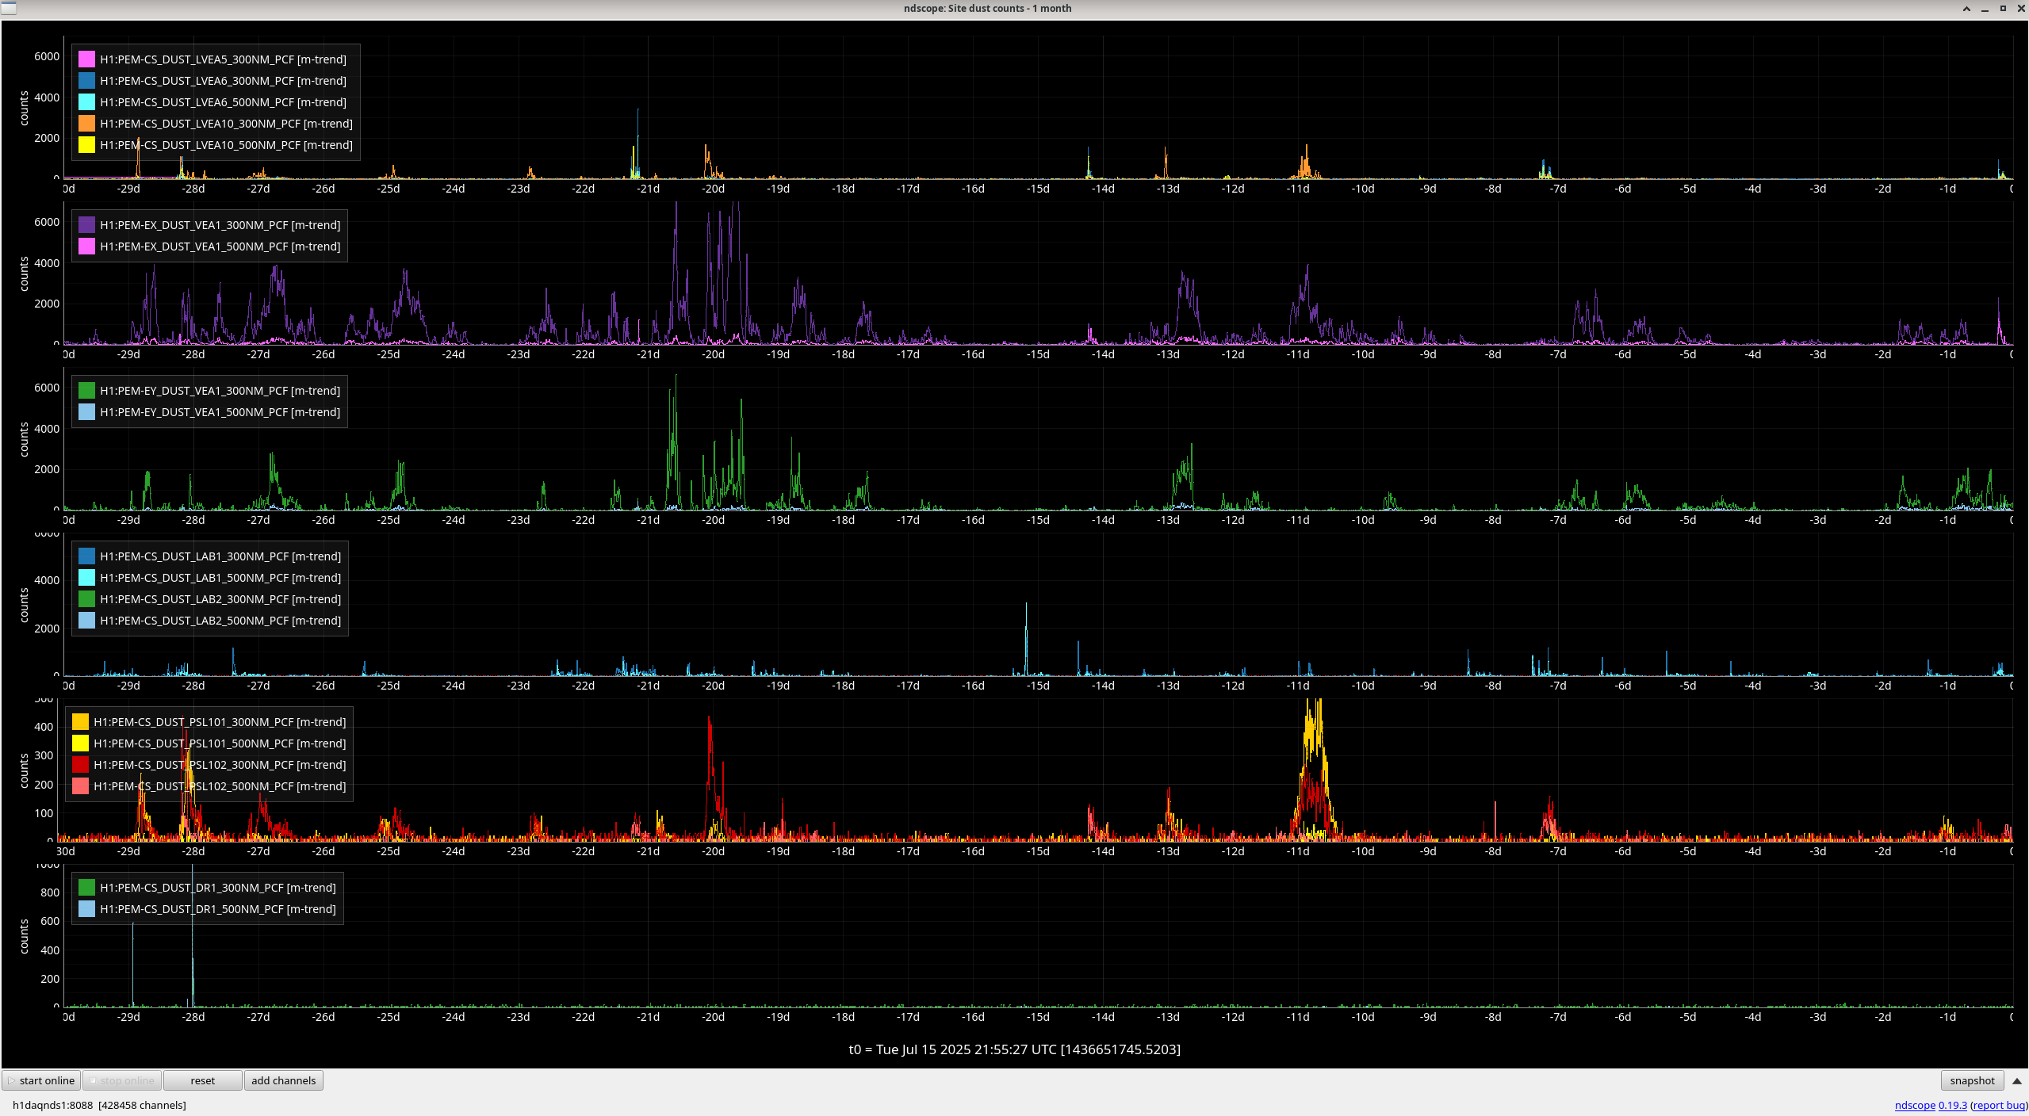Image resolution: width=2029 pixels, height=1116 pixels.
Task: Click the t0 timestamp label below plots
Action: (x=1014, y=1049)
